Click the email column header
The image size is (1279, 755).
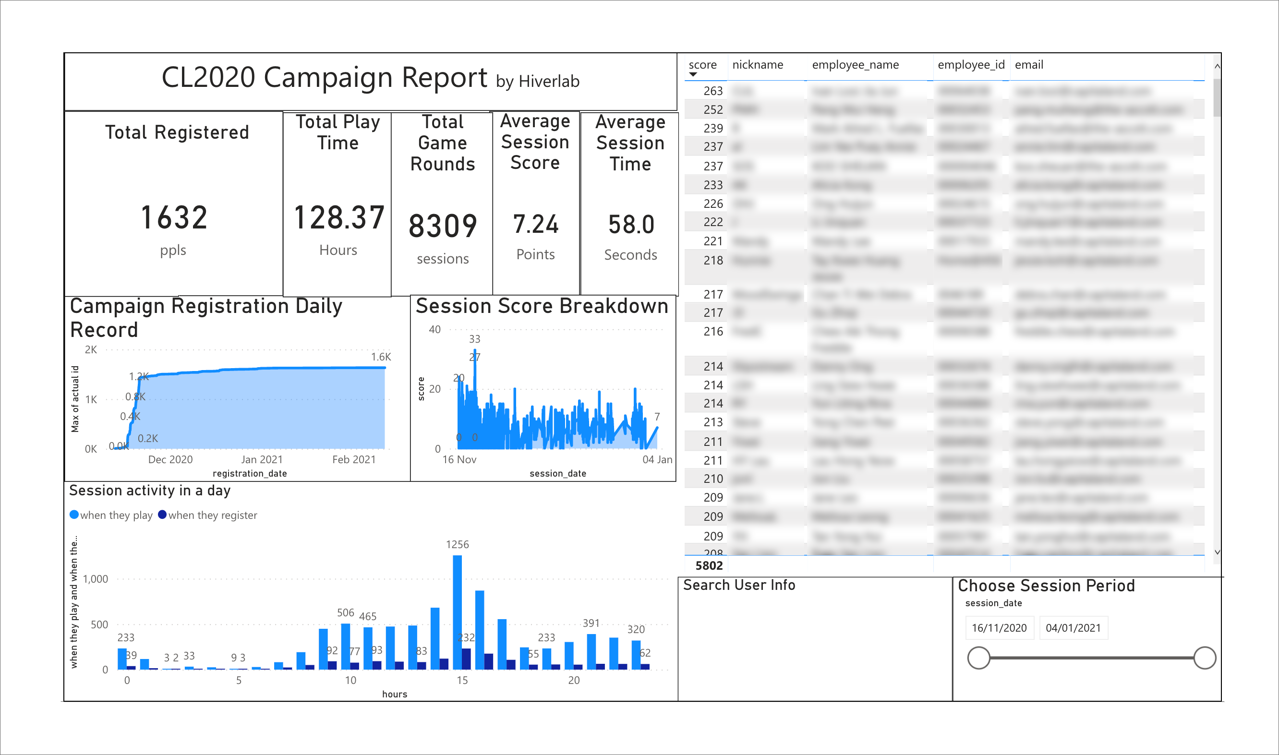[x=1029, y=65]
